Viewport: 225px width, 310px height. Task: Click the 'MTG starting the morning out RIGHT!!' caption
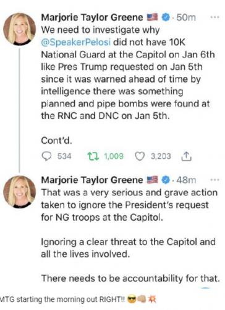(x=62, y=299)
